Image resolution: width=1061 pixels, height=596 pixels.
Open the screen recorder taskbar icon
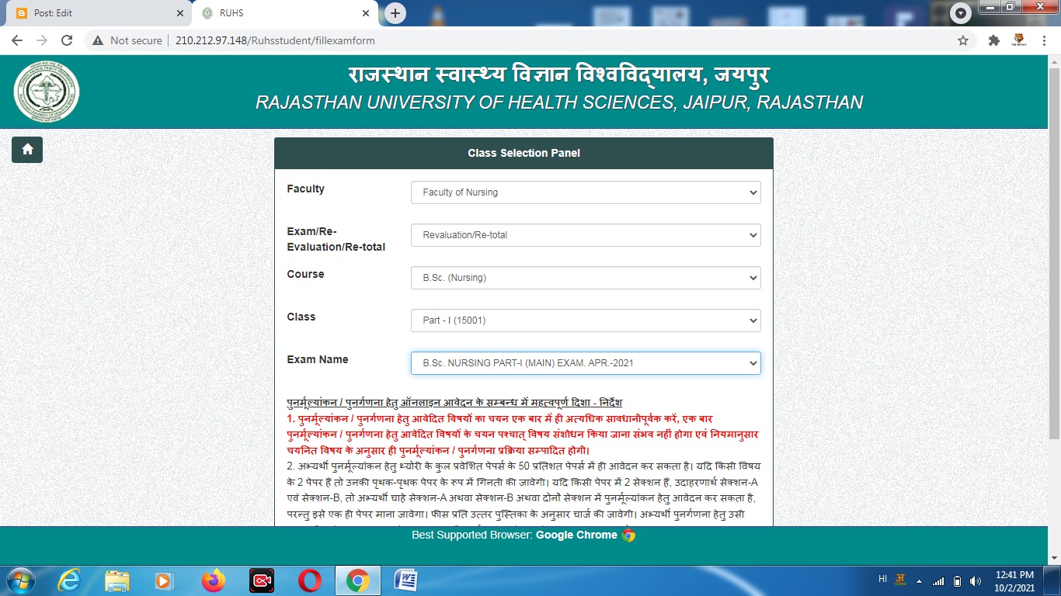262,580
